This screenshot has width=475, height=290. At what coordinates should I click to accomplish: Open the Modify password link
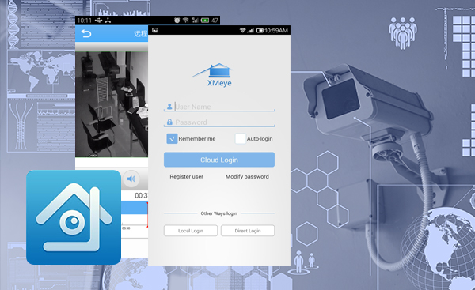click(247, 176)
